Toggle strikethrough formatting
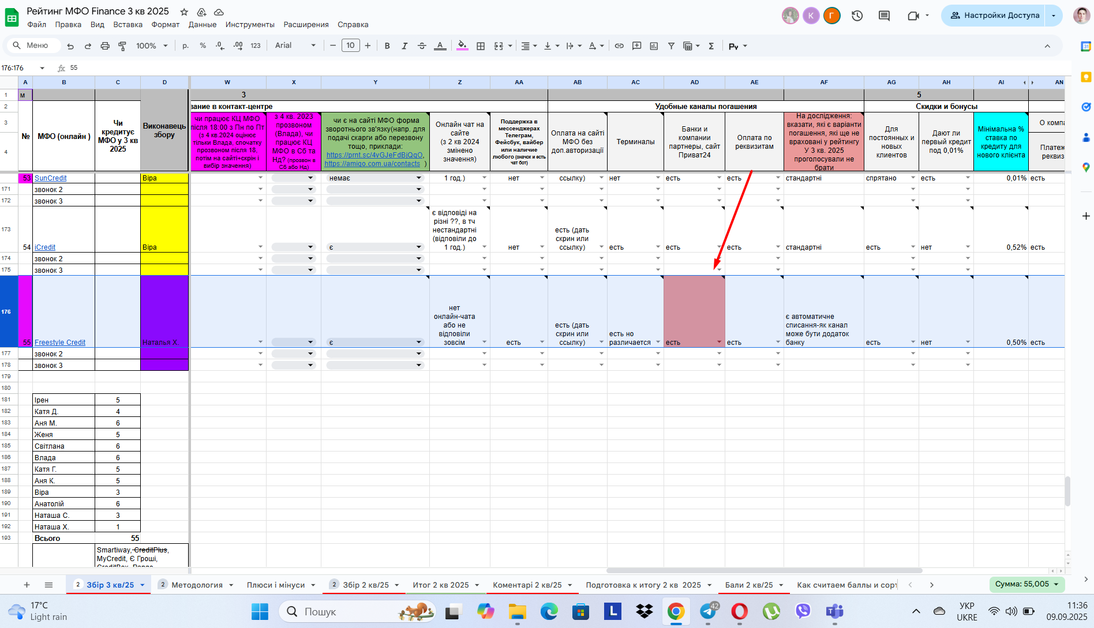 pyautogui.click(x=422, y=46)
